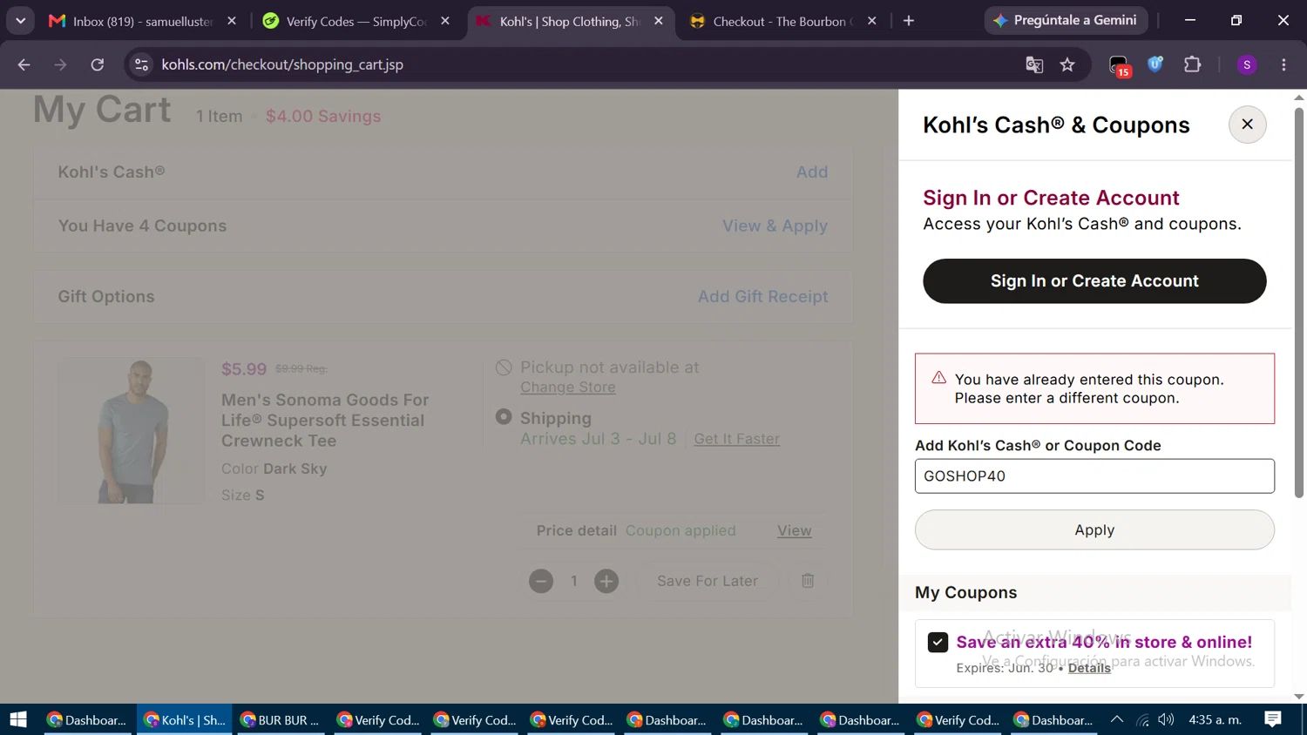Apply the entered coupon code
This screenshot has height=735, width=1307.
(1094, 529)
